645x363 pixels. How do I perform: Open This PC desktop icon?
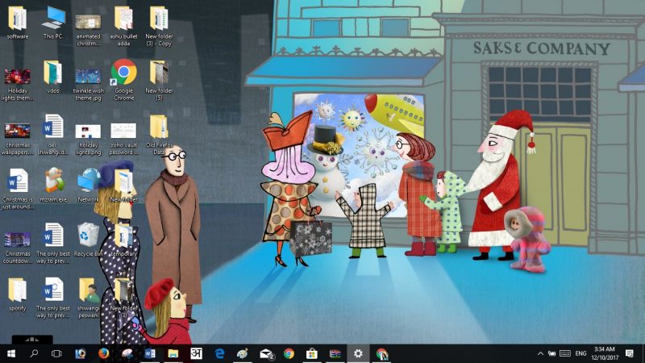click(53, 23)
